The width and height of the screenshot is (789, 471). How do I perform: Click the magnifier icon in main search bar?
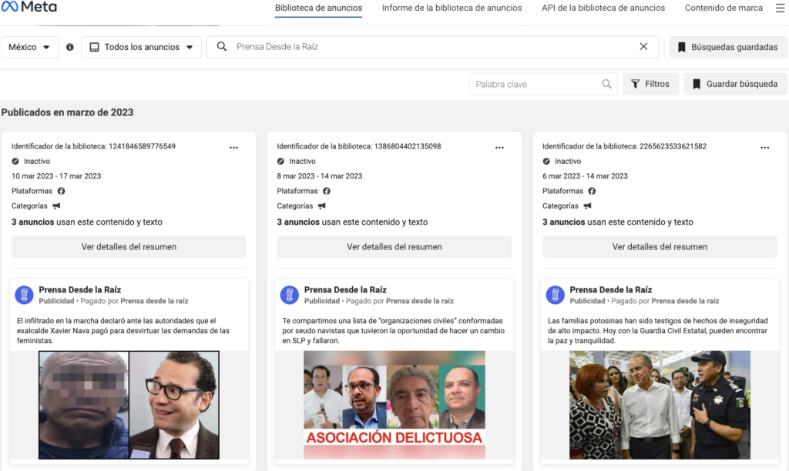pos(222,46)
